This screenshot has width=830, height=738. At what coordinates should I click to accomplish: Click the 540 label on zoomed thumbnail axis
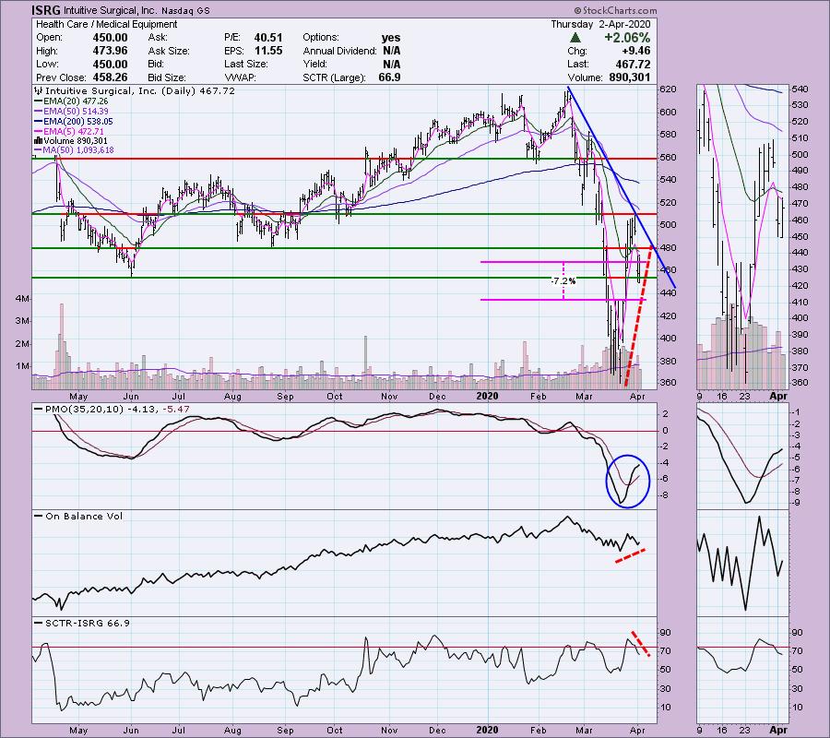click(x=800, y=89)
